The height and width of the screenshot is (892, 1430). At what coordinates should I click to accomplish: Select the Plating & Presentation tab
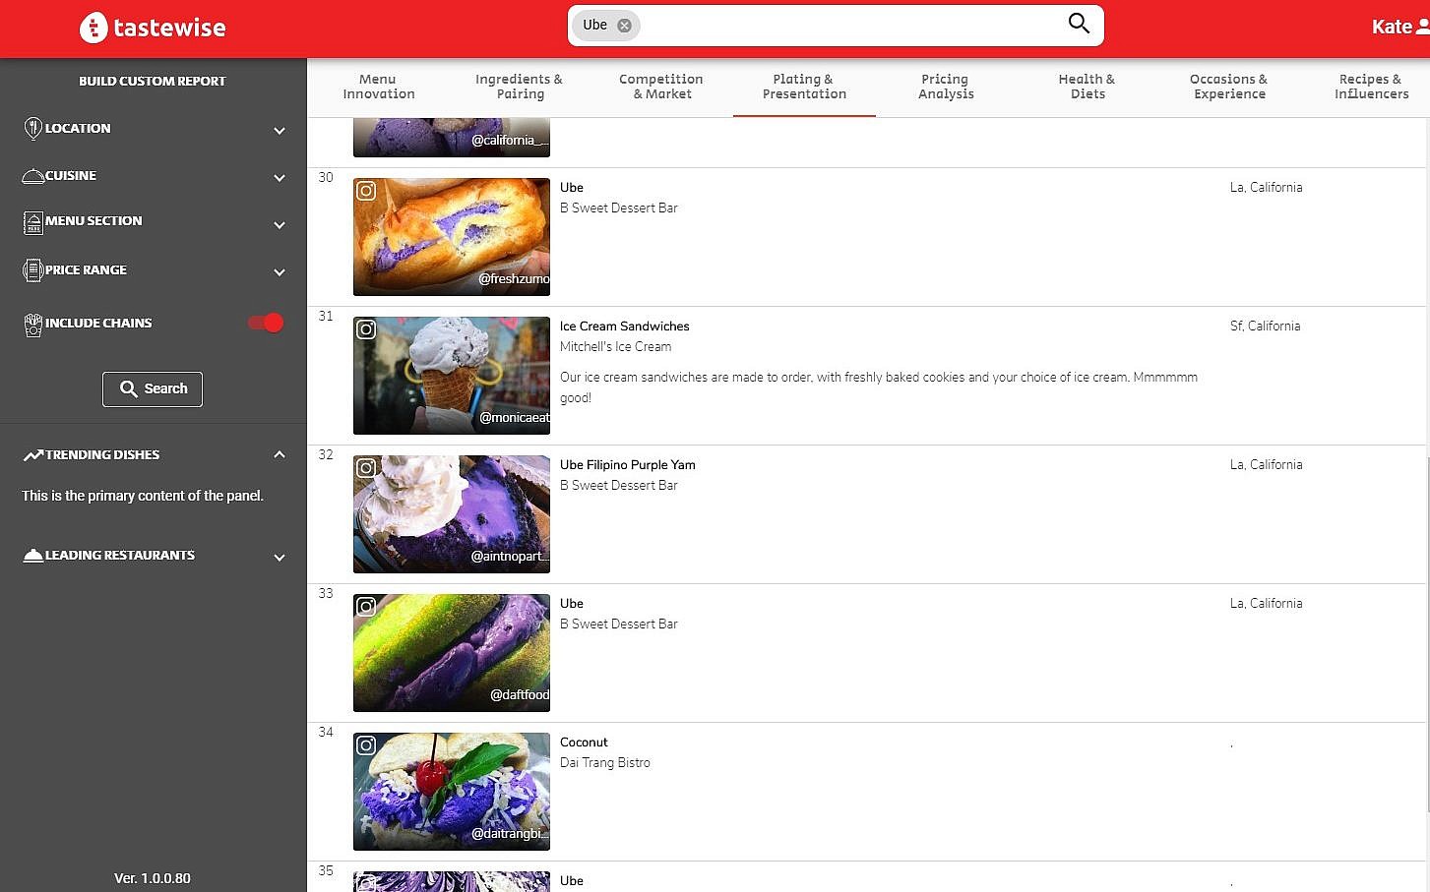[x=804, y=87]
